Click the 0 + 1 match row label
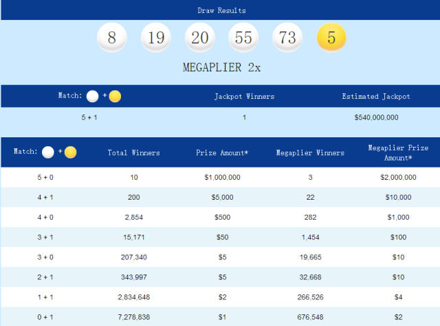The image size is (440, 326). click(x=45, y=317)
